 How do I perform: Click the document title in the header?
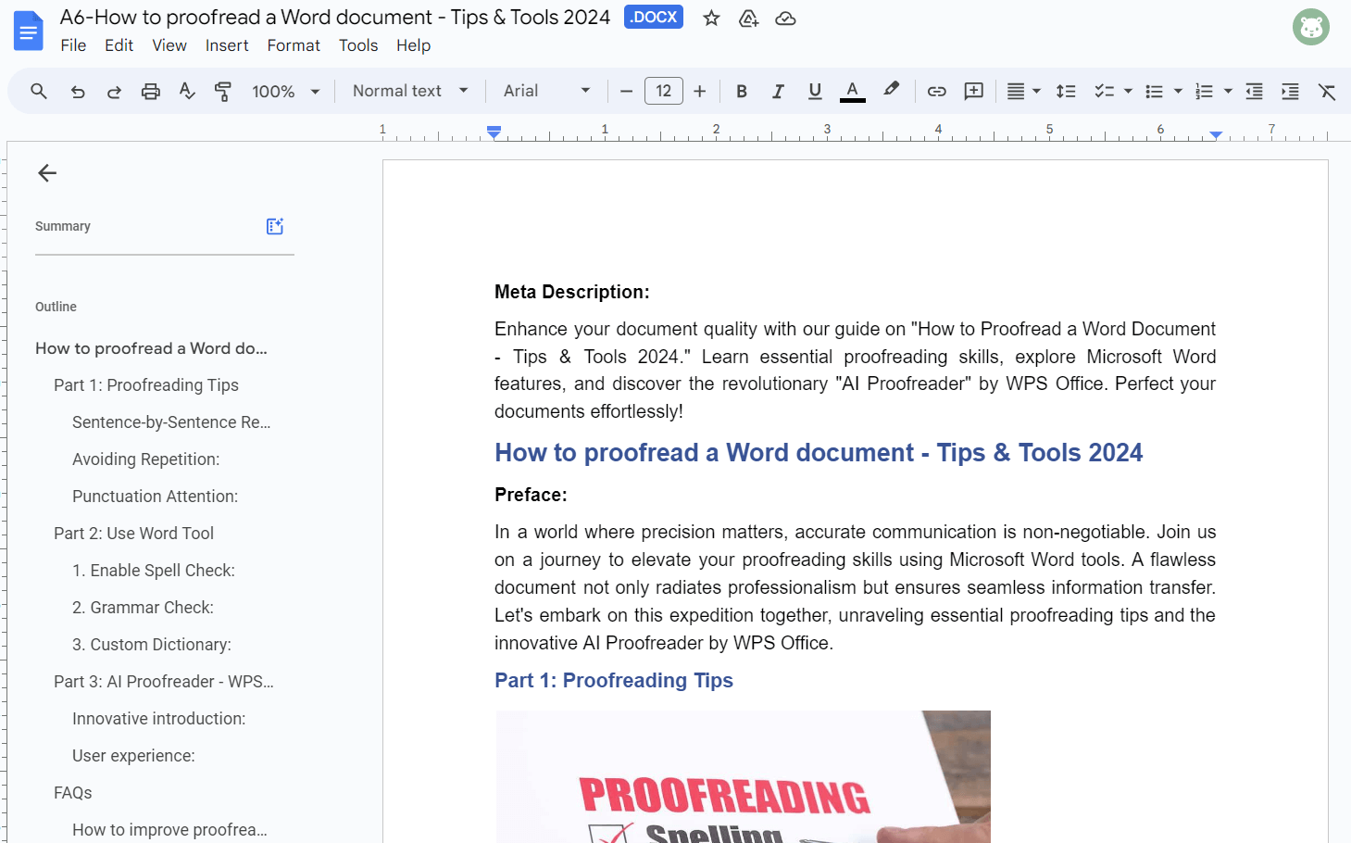pyautogui.click(x=335, y=17)
